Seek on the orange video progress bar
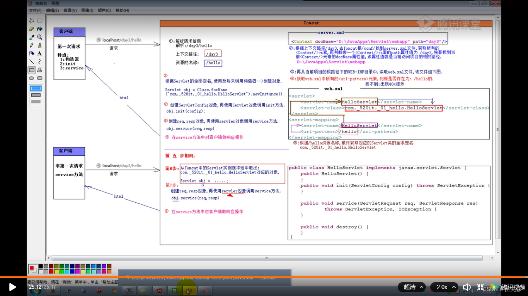 click(x=264, y=277)
